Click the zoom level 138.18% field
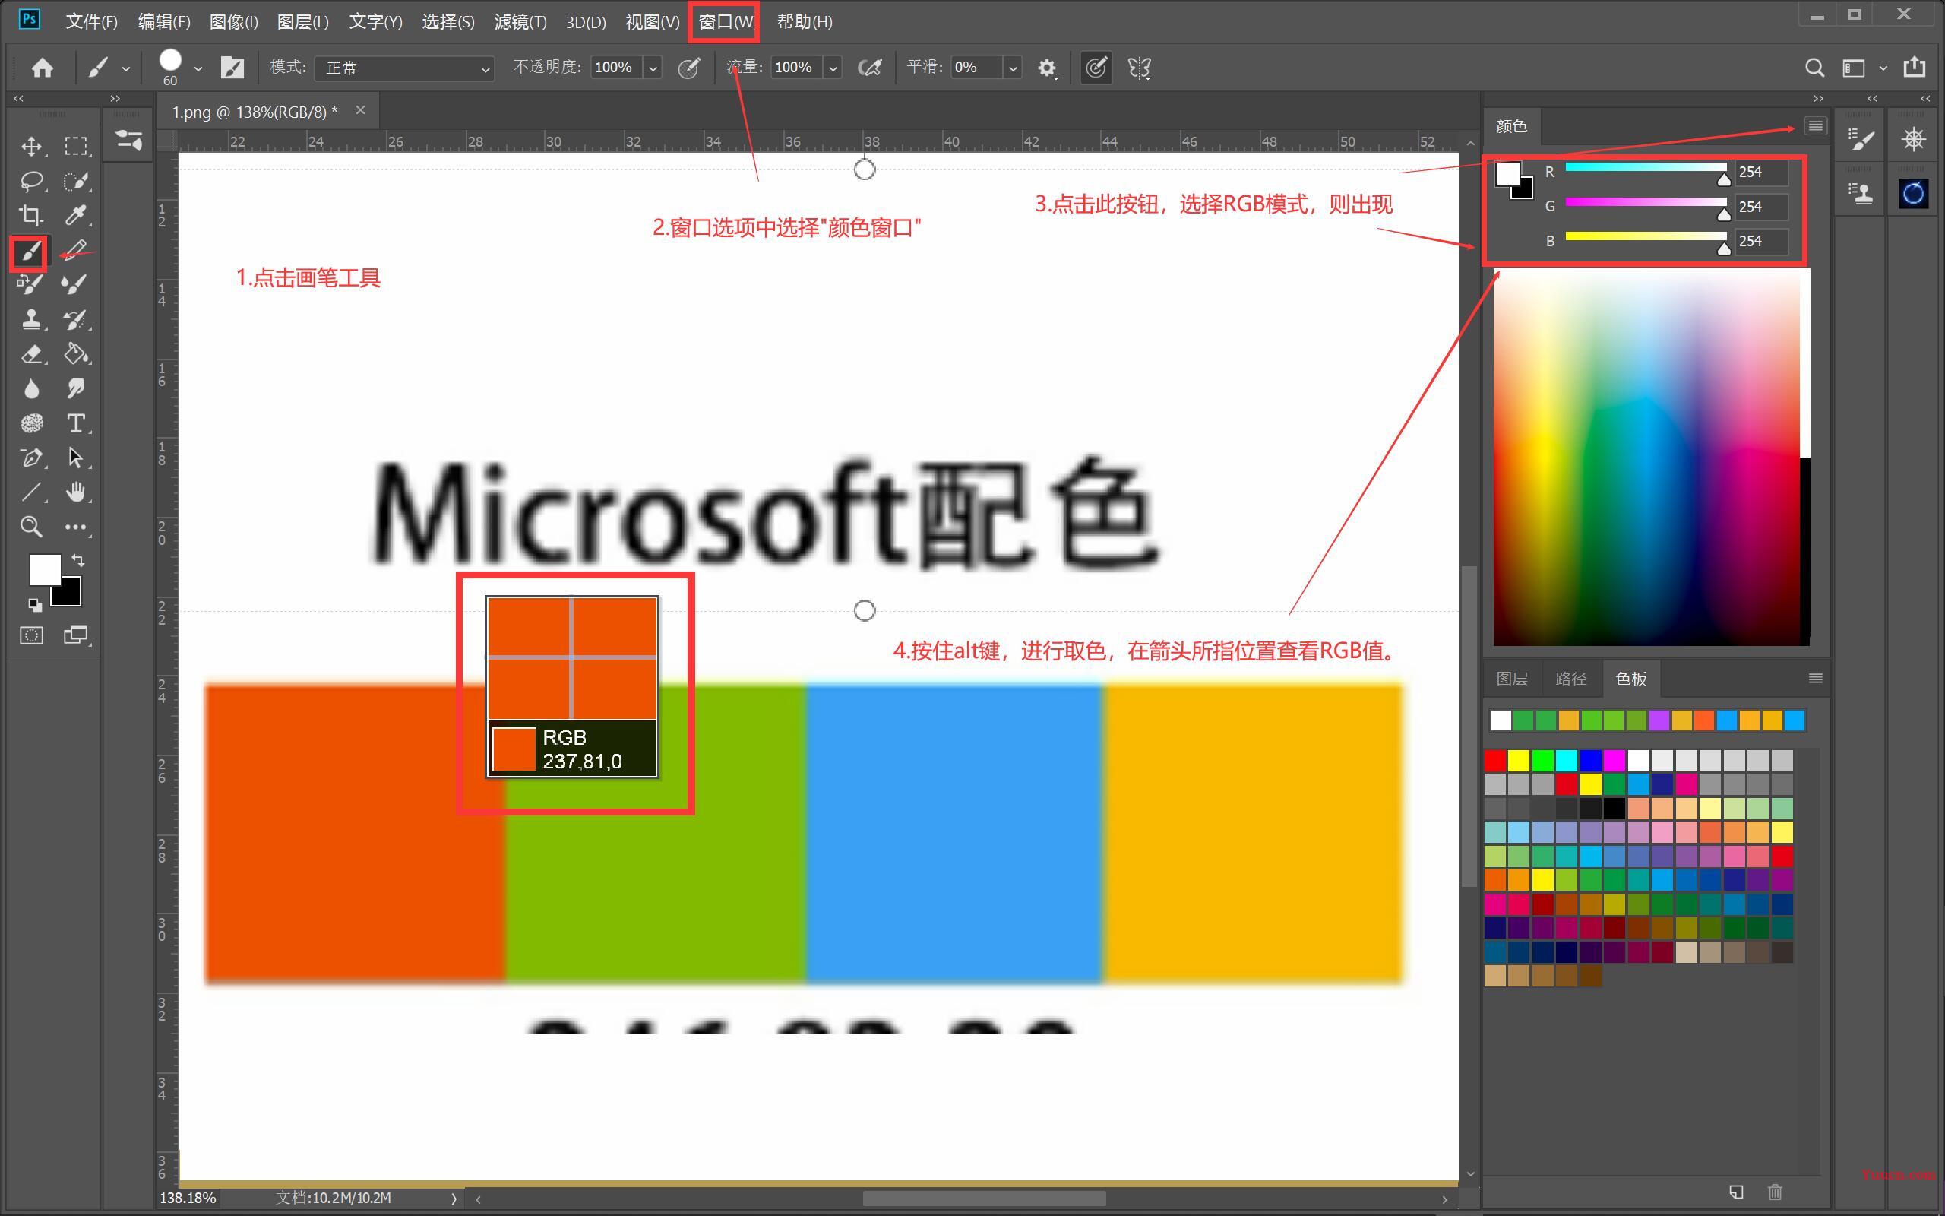The height and width of the screenshot is (1216, 1945). point(188,1198)
